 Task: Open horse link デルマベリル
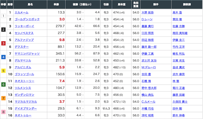click(23, 61)
